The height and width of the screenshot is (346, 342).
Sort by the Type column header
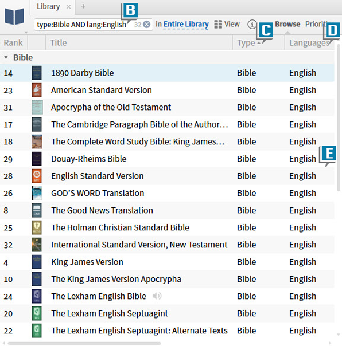(246, 42)
